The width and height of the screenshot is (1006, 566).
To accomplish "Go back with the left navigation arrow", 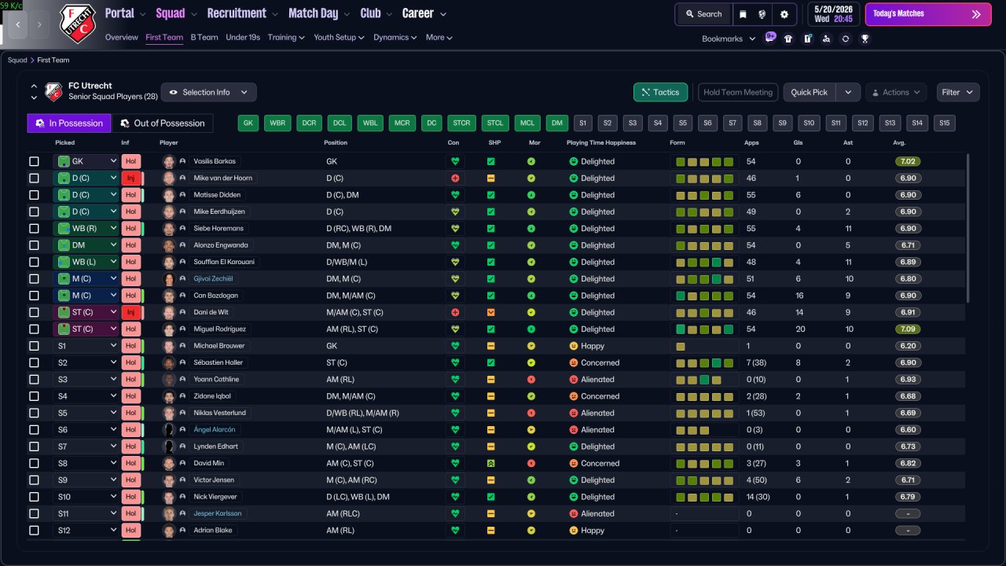I will [x=17, y=24].
